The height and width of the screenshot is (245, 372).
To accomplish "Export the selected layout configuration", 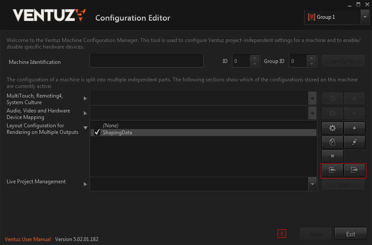I will [x=354, y=170].
